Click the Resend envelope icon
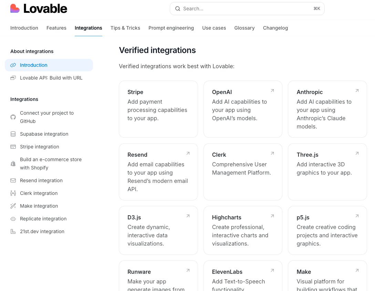Screen dimensions: 375x291 13,180
